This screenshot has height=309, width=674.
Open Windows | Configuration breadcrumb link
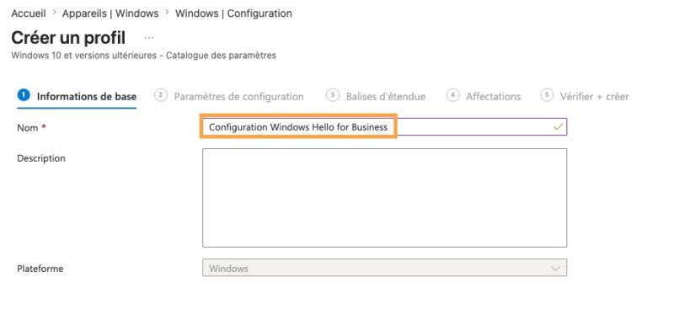233,13
